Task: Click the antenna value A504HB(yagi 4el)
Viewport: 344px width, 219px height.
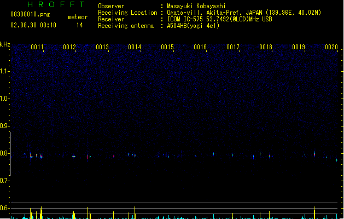Action: click(x=193, y=26)
